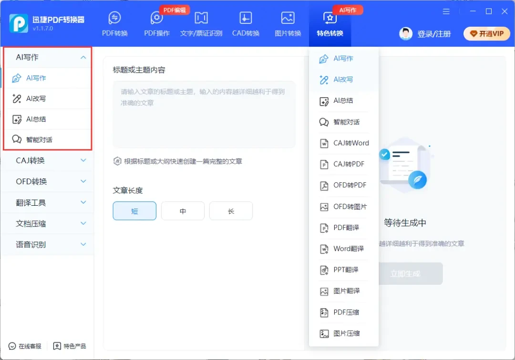Click the 特色产品 icon at the bottom
This screenshot has width=515, height=360.
pyautogui.click(x=57, y=346)
